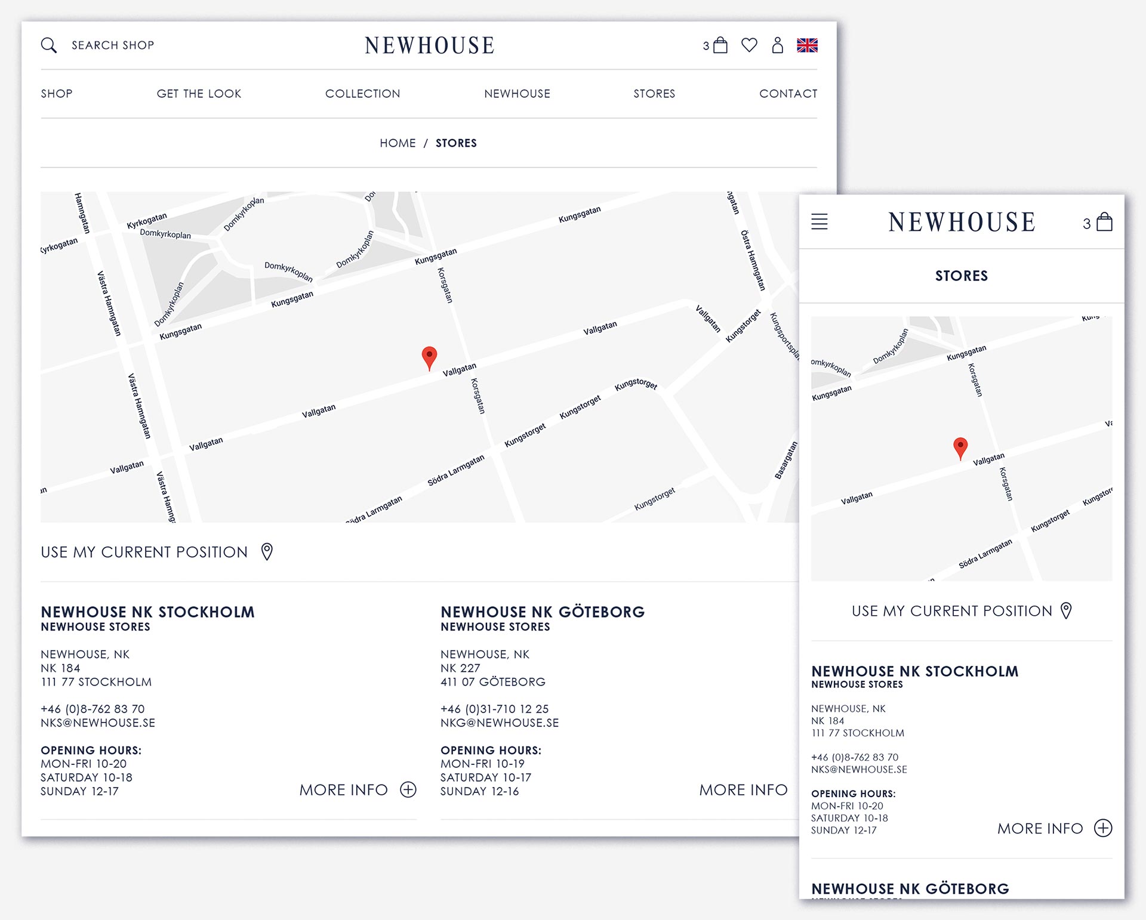This screenshot has height=920, width=1146.
Task: Click MON-FRI 10-20 text in desktop Stockholm card
Action: [x=84, y=764]
